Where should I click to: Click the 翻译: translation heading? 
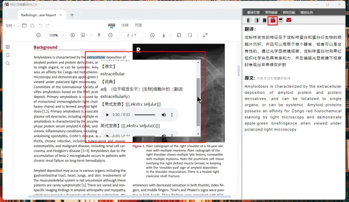[x=250, y=29]
